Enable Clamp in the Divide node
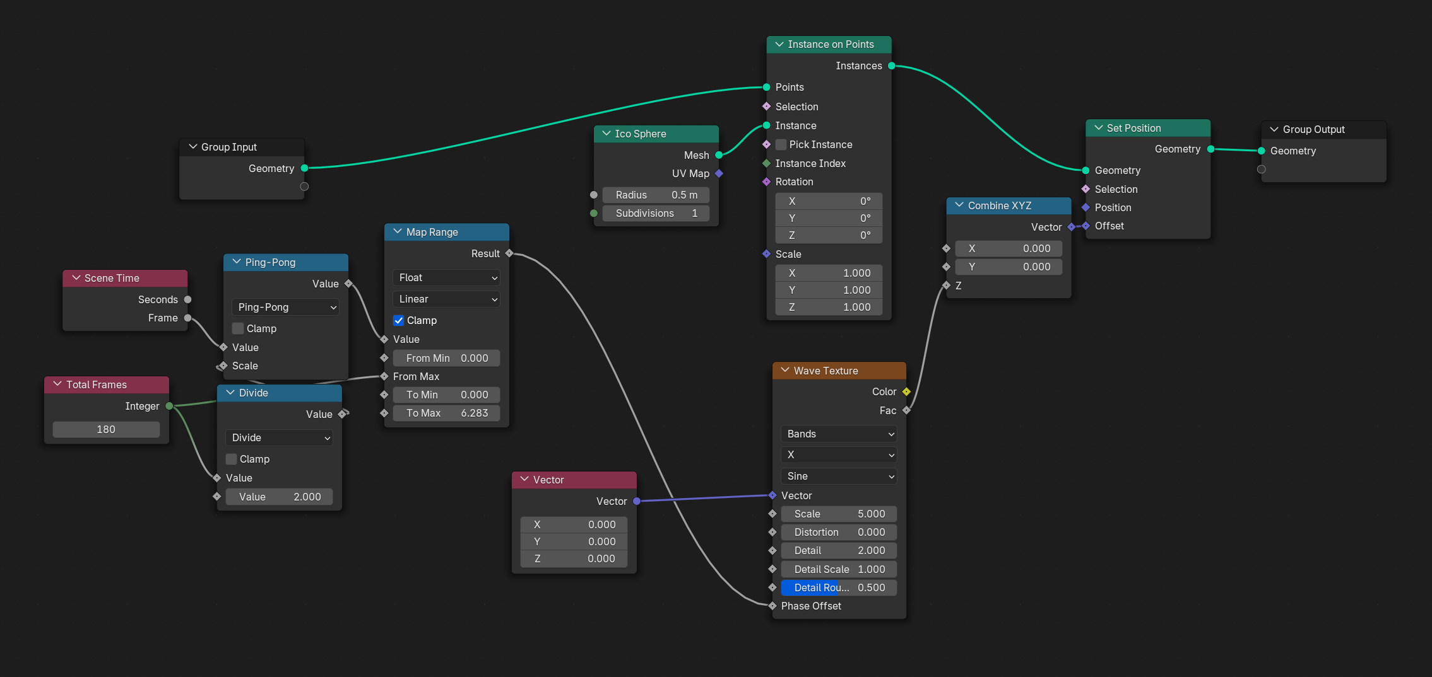 click(x=231, y=459)
